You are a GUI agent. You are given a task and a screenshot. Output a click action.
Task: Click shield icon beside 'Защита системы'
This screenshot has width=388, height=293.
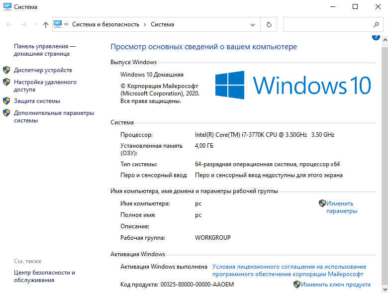click(x=6, y=100)
